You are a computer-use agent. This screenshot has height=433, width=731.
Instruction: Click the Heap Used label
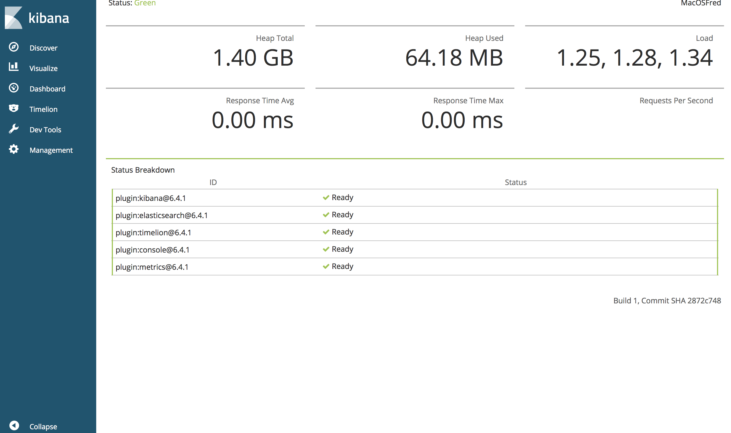484,38
